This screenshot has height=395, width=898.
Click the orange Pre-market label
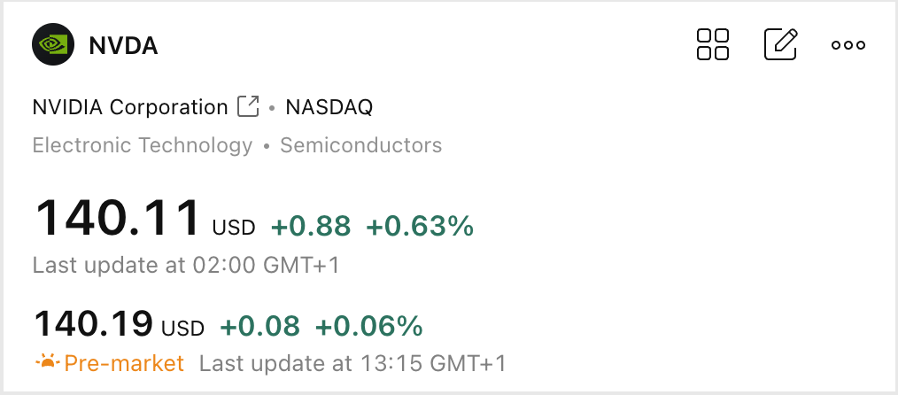pos(124,363)
